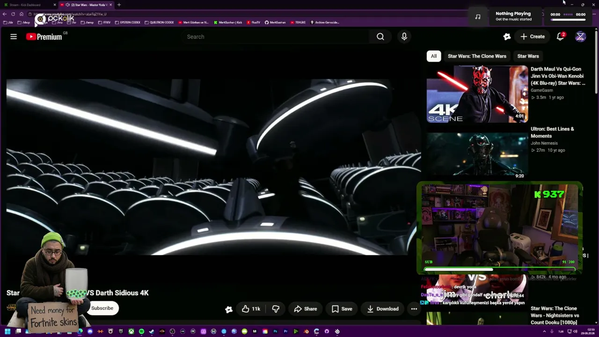Open the /shop bookmark folder
This screenshot has width=599, height=337.
24,22
